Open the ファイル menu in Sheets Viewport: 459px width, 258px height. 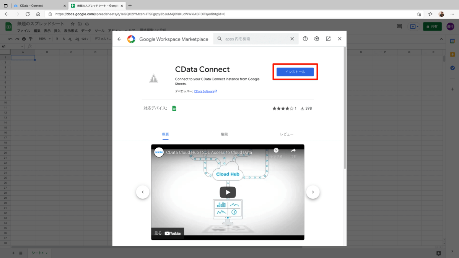tap(23, 31)
